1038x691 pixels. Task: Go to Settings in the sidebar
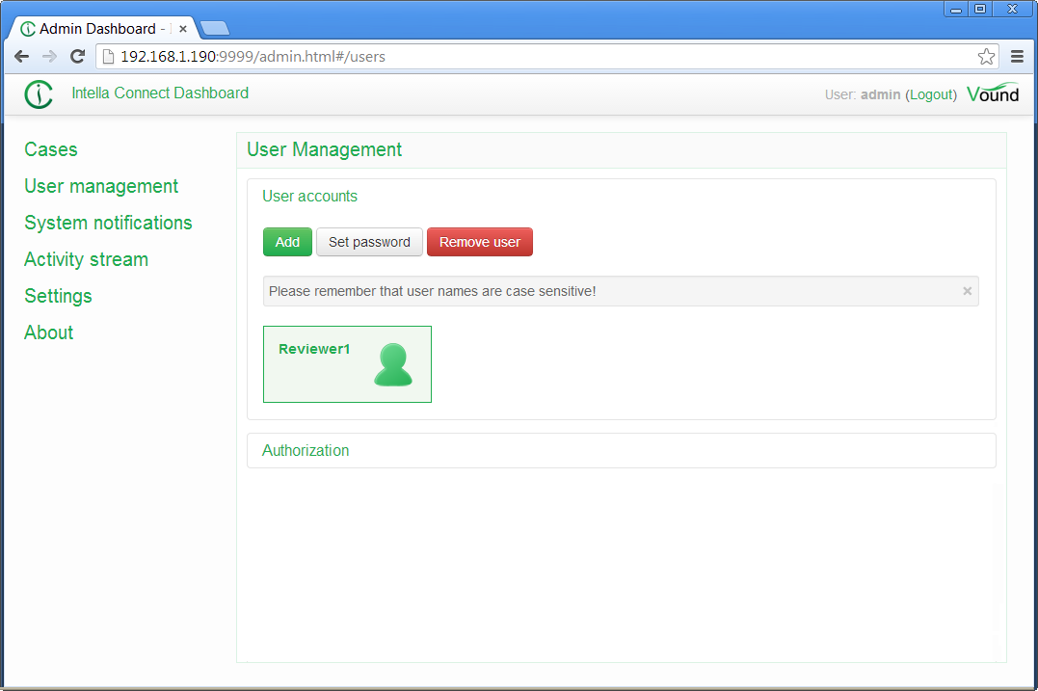tap(58, 296)
